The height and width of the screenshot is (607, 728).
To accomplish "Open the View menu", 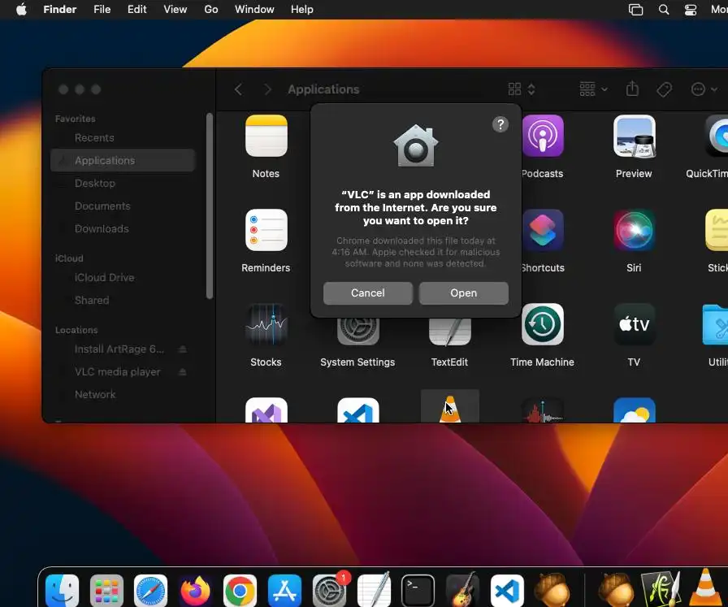I will [175, 9].
